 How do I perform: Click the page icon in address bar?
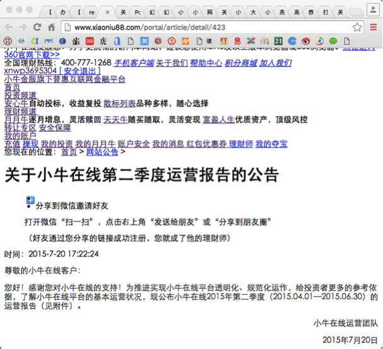pos(68,28)
